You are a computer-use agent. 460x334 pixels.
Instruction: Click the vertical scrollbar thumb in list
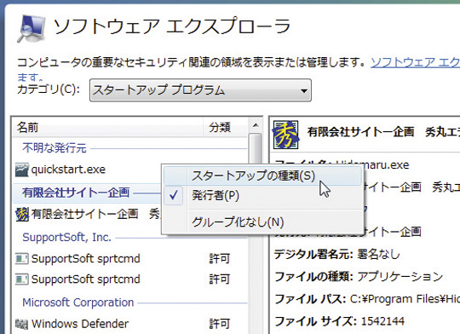[x=256, y=149]
